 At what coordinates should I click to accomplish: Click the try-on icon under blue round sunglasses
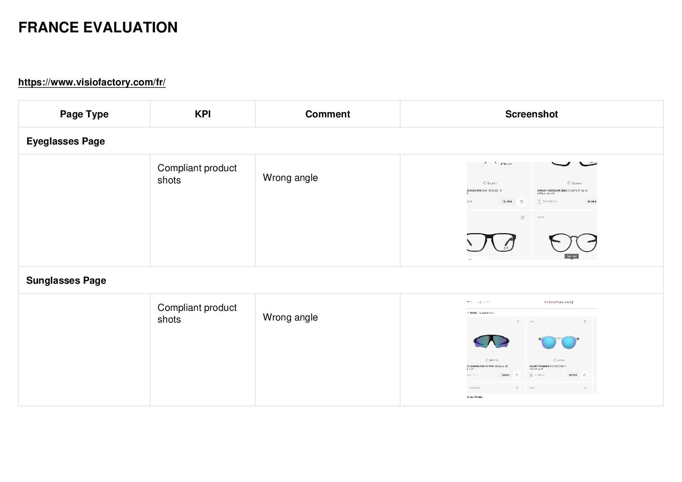[531, 375]
